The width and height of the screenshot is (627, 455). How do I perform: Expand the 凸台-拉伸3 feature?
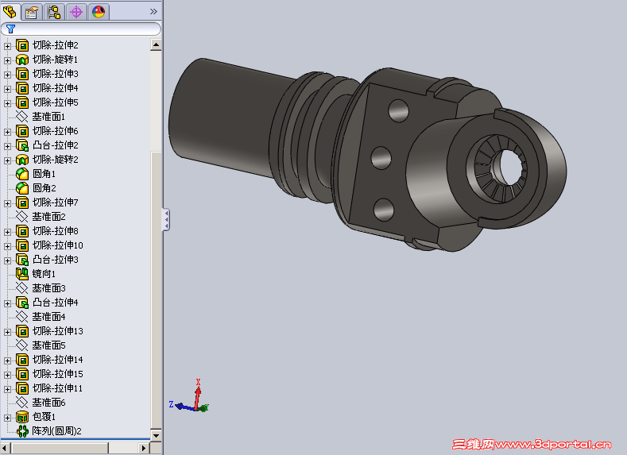click(7, 261)
